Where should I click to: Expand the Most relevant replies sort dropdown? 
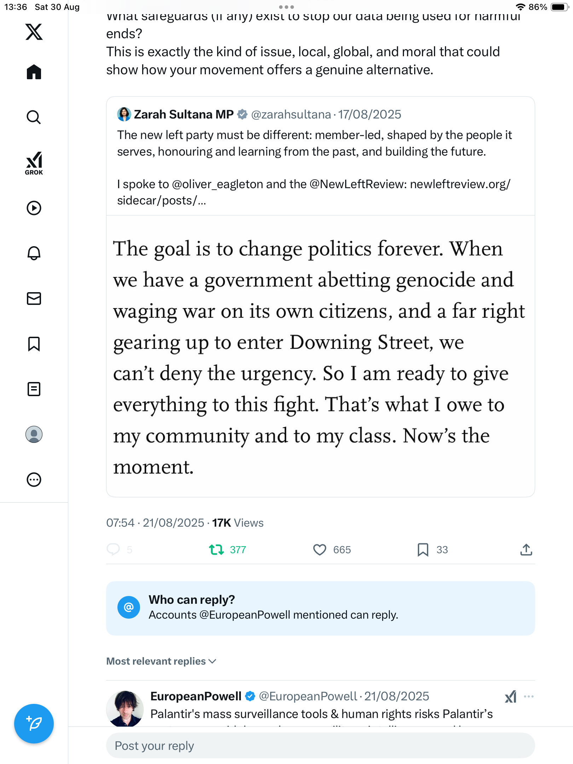(x=161, y=661)
